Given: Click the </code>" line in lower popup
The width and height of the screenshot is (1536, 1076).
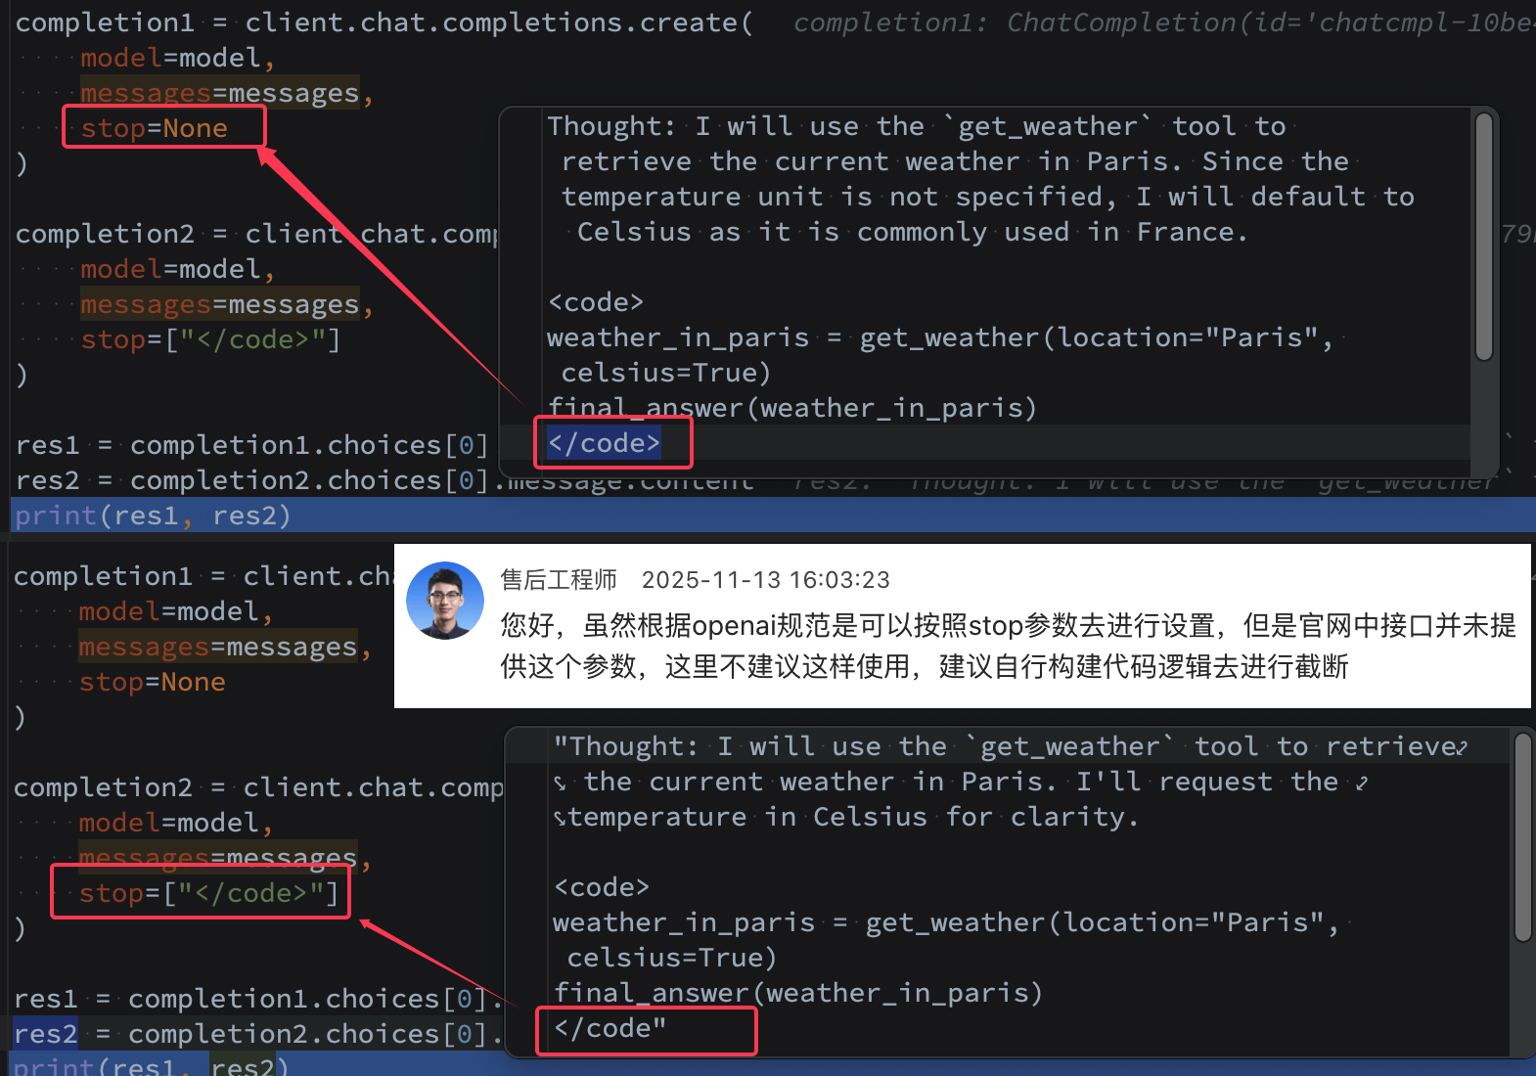Looking at the screenshot, I should pyautogui.click(x=610, y=1028).
